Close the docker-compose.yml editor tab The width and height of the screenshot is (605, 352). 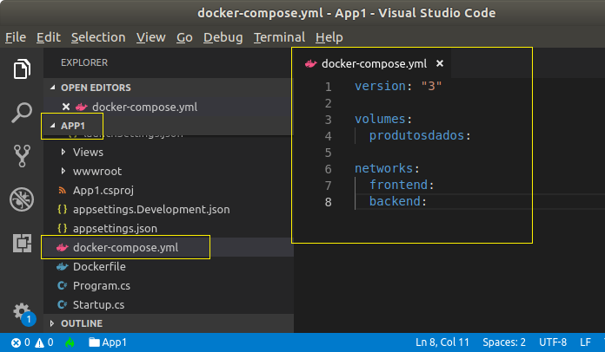point(440,63)
